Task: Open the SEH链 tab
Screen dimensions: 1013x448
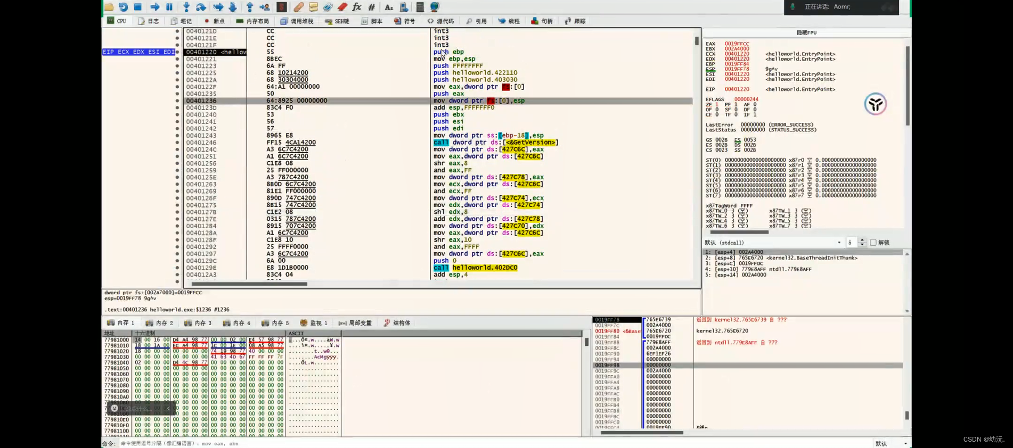Action: click(x=337, y=21)
